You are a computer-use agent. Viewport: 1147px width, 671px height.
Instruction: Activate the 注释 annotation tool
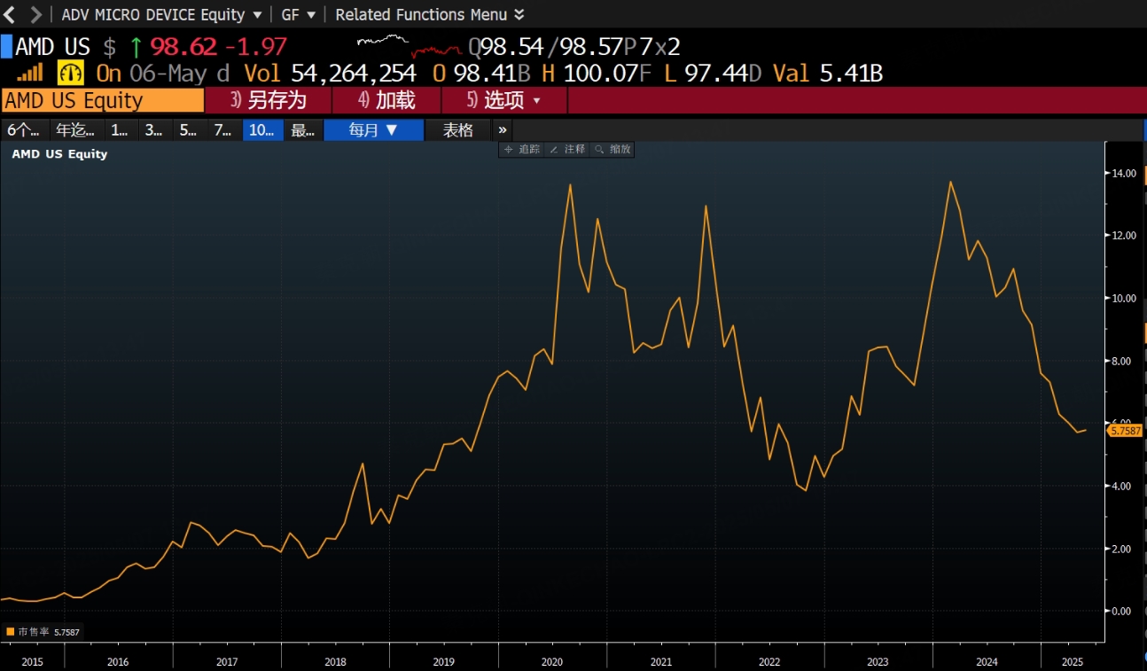[x=568, y=149]
